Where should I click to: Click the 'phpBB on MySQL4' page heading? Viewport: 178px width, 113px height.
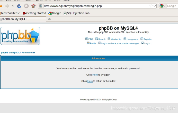(118, 28)
